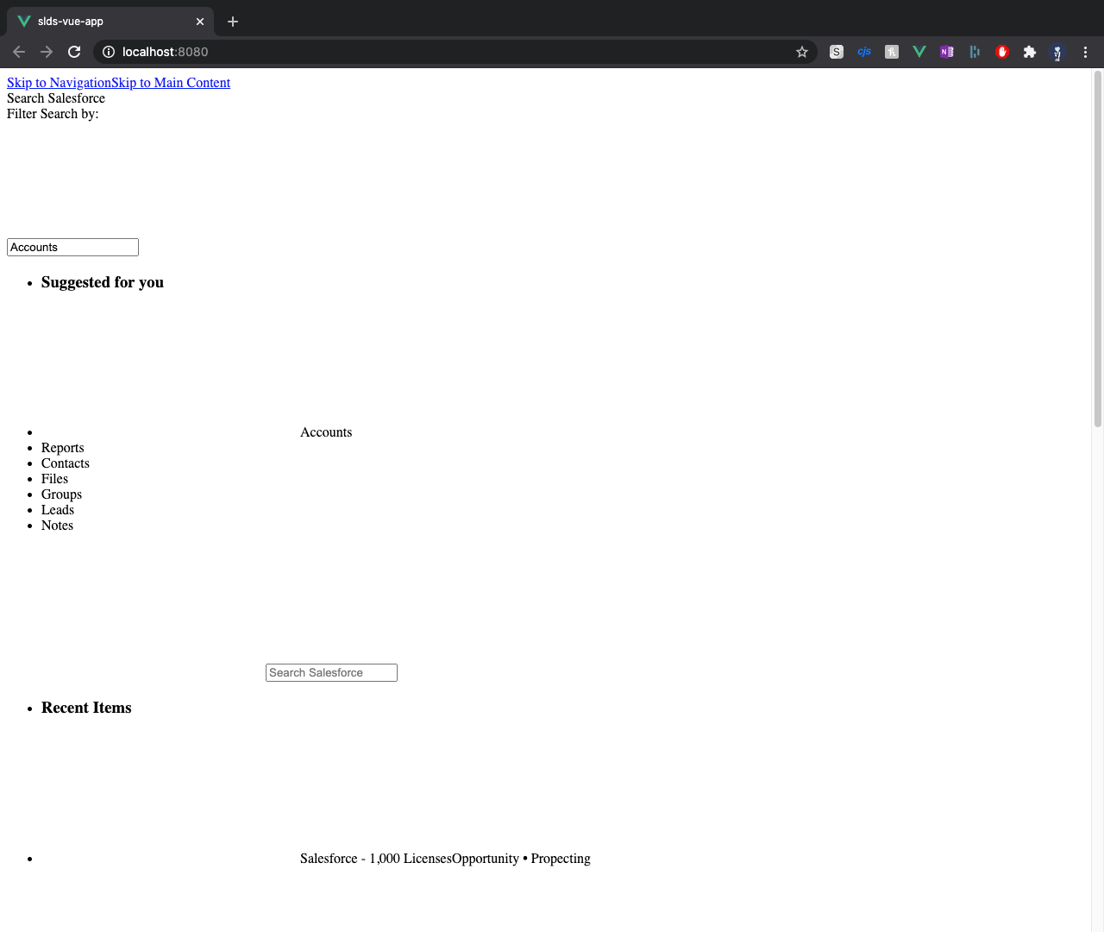Viewport: 1104px width, 932px height.
Task: Select Reports from the suggested list
Action: tap(63, 448)
